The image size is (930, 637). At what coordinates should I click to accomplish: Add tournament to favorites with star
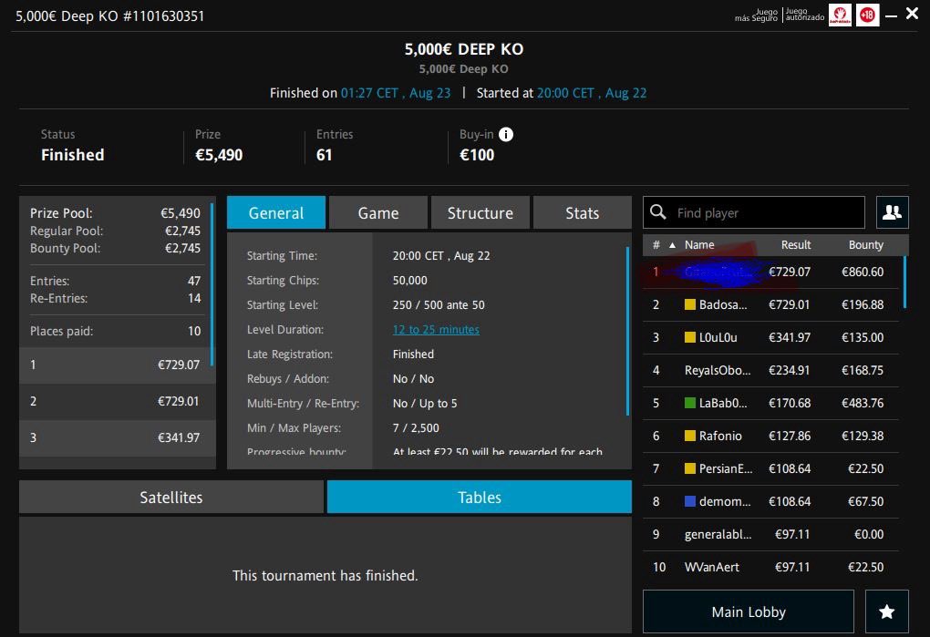(x=887, y=611)
